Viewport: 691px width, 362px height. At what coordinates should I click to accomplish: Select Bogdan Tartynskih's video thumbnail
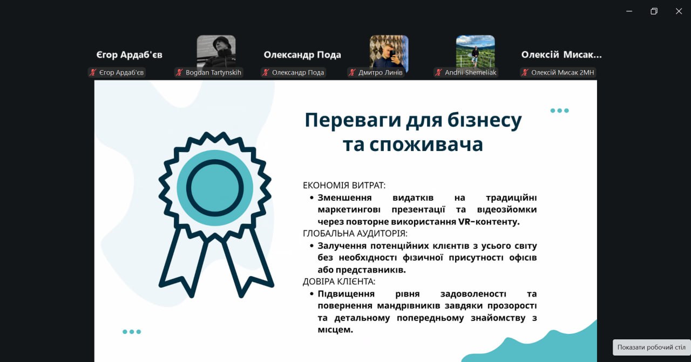click(216, 51)
